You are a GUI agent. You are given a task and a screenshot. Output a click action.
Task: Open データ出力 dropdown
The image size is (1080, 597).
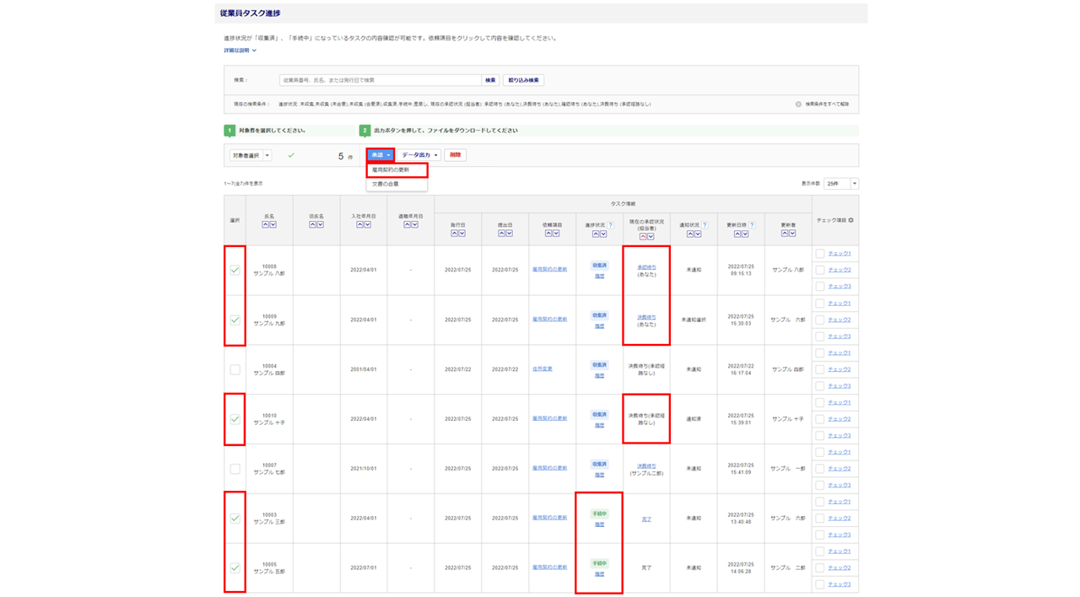[x=419, y=155]
